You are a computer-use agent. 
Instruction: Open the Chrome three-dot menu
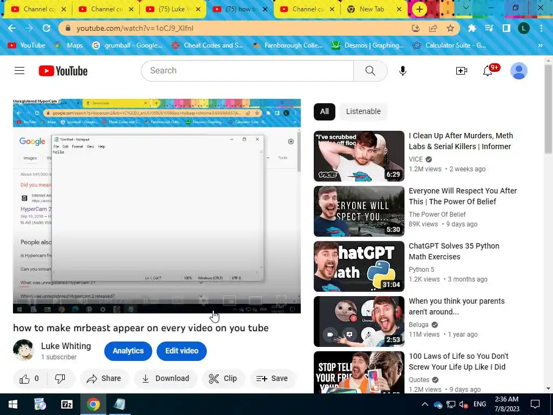click(541, 28)
